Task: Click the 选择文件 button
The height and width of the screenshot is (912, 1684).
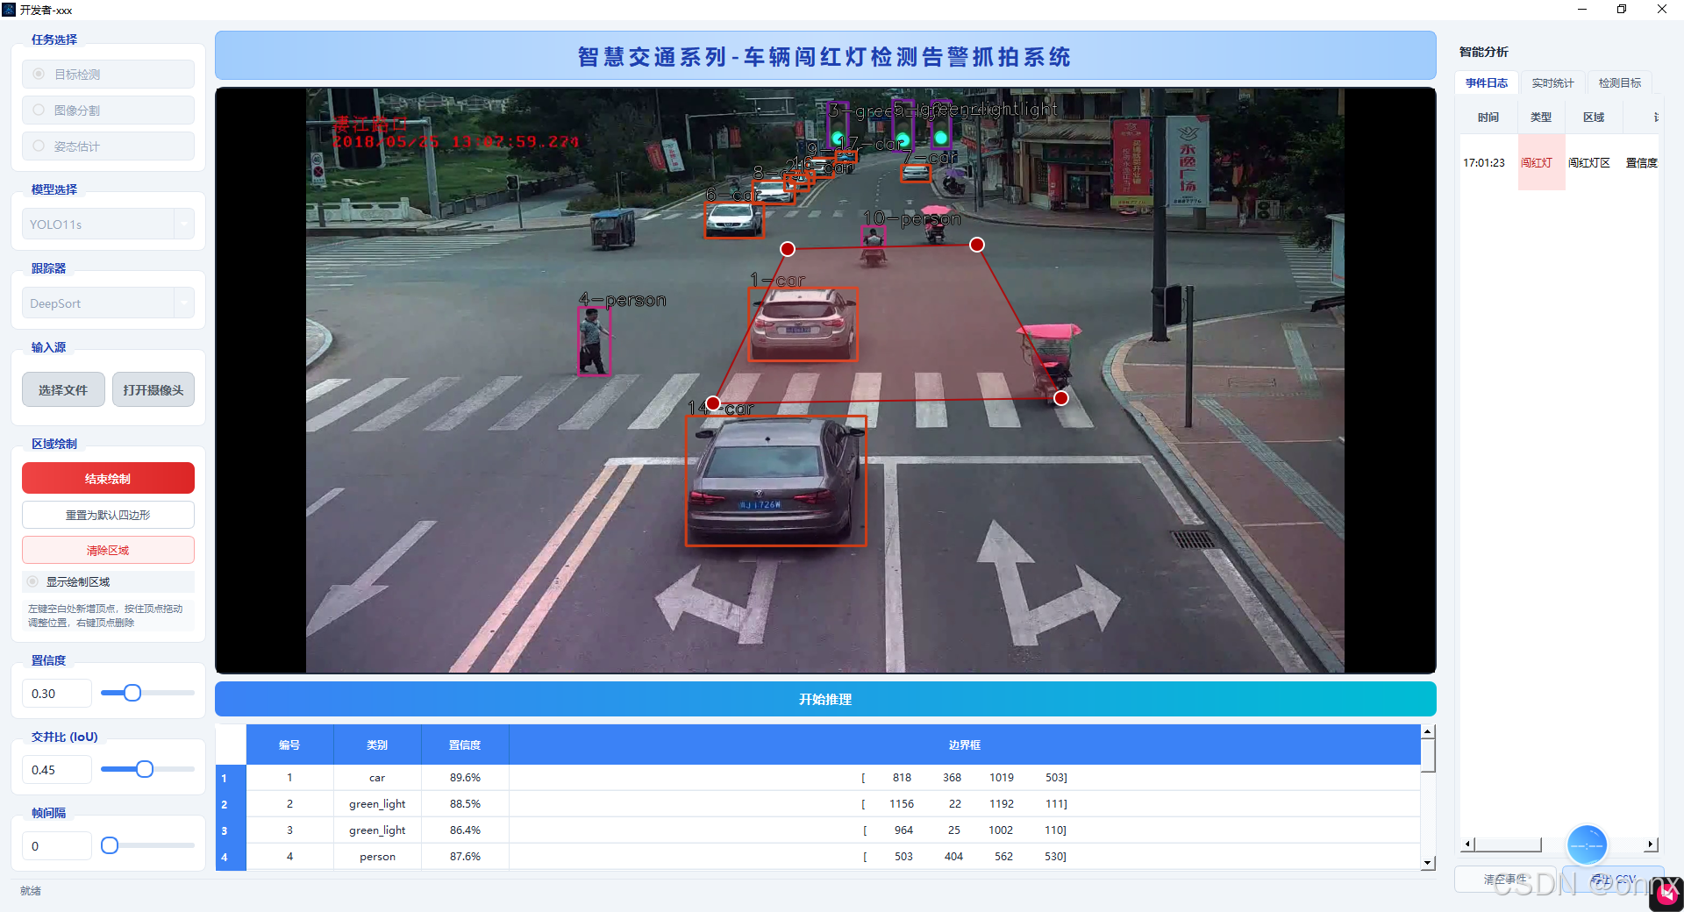Action: [x=63, y=390]
